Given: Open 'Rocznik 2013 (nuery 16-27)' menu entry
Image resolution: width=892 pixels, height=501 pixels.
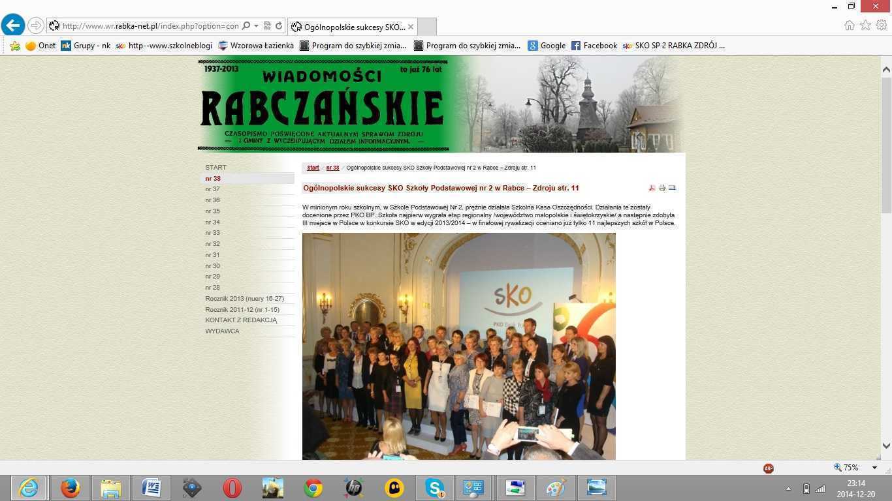Looking at the screenshot, I should (244, 299).
